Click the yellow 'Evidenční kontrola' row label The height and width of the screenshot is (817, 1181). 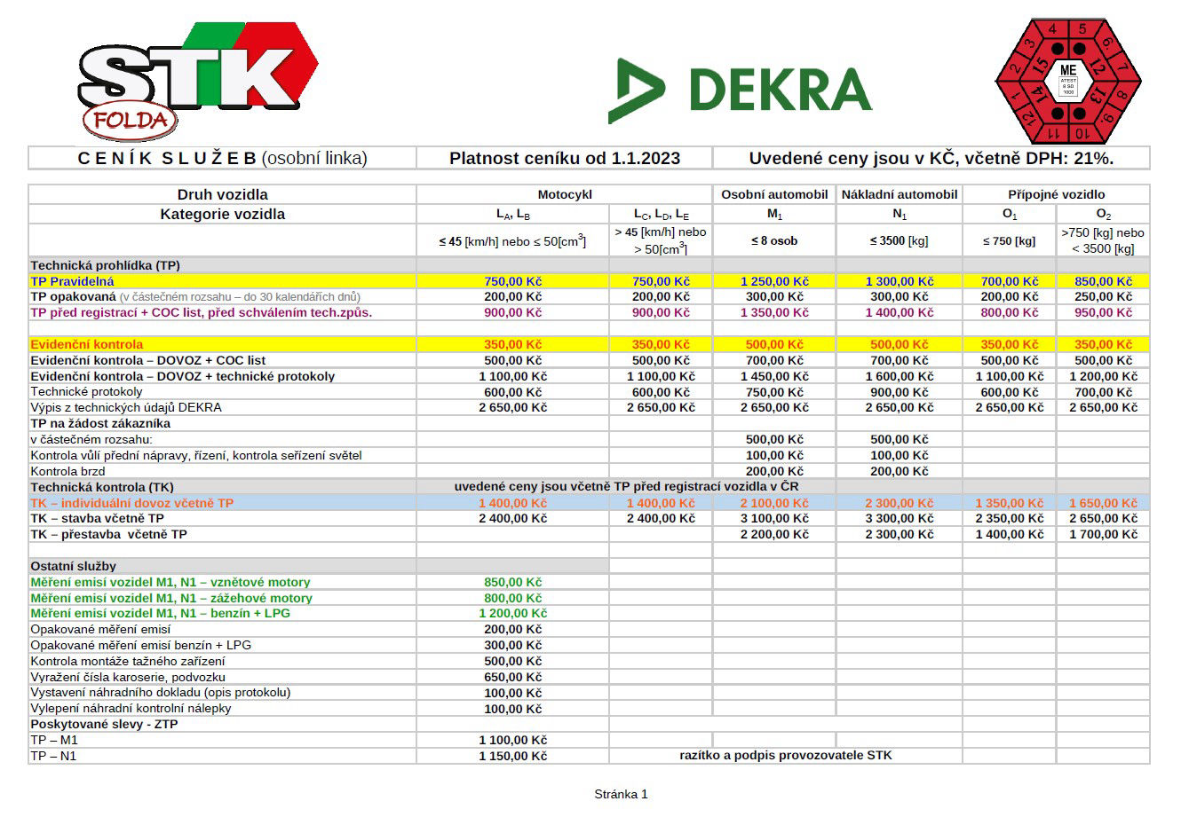[87, 344]
